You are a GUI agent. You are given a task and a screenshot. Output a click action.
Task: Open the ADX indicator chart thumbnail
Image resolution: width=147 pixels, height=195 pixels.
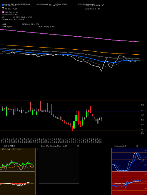18,160
